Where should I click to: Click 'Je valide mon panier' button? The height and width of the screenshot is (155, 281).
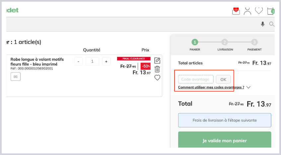click(225, 140)
